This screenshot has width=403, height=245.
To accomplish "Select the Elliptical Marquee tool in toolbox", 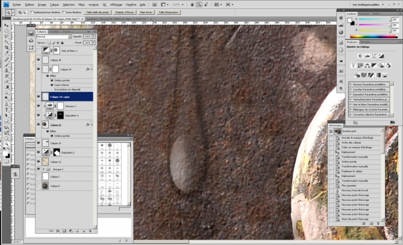I will pyautogui.click(x=7, y=31).
